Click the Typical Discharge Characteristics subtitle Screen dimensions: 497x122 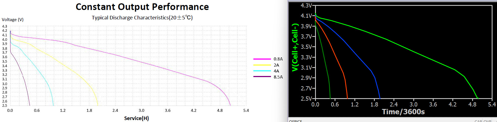pos(142,18)
